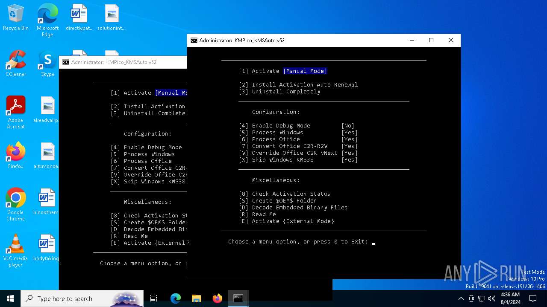Image resolution: width=547 pixels, height=307 pixels.
Task: Minimize the front KMPico_KMSAuto window
Action: click(x=412, y=41)
